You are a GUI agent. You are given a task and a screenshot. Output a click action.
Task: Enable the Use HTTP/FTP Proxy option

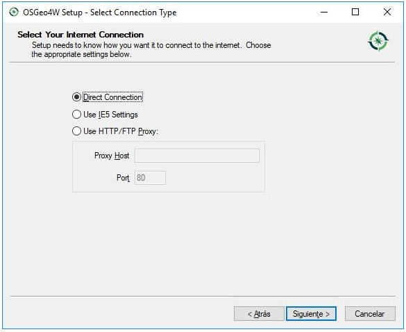pos(76,131)
